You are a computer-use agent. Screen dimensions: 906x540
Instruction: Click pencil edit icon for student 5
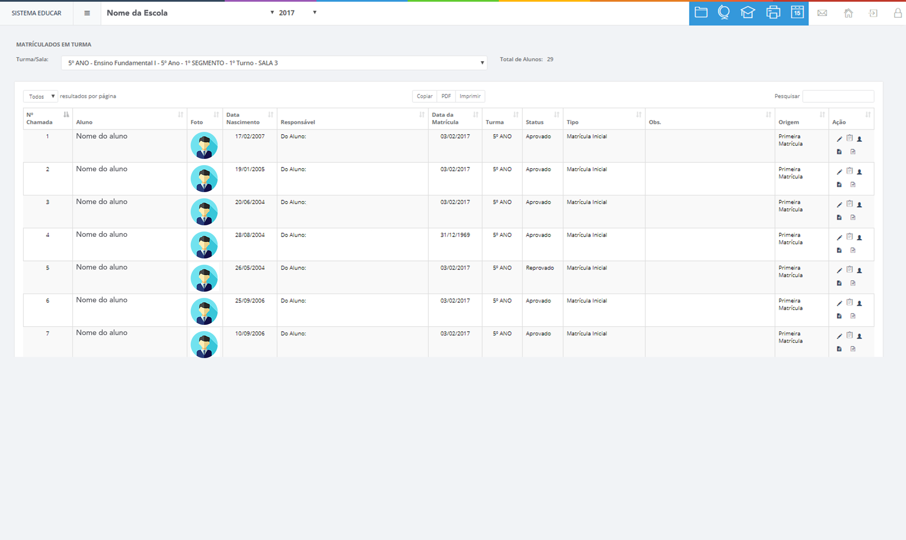839,270
